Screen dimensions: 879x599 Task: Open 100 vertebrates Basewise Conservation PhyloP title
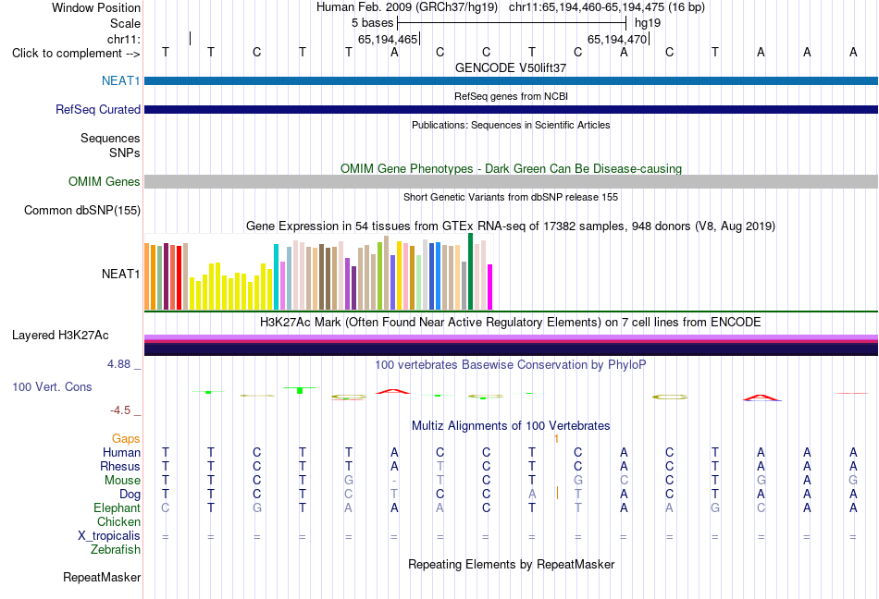511,364
